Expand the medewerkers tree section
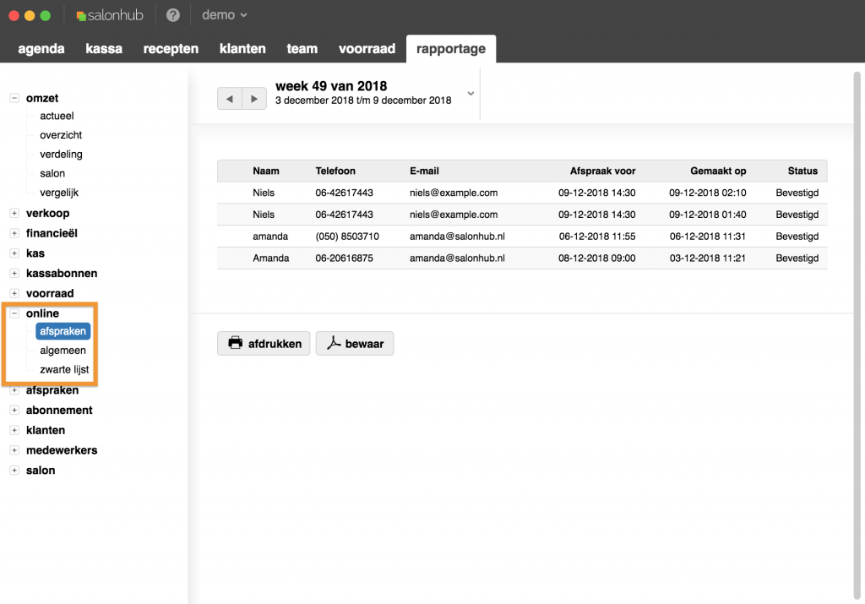 tap(14, 450)
